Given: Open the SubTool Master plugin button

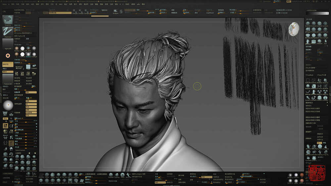Looking at the screenshot, I should [x=19, y=67].
